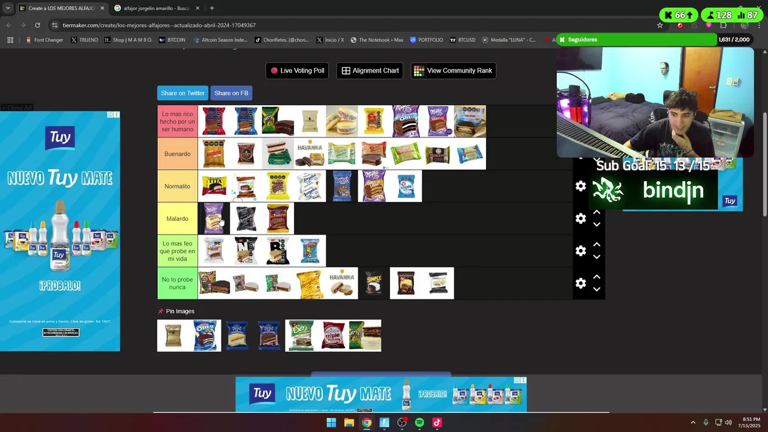Share on FB button
The width and height of the screenshot is (768, 432).
(x=231, y=93)
